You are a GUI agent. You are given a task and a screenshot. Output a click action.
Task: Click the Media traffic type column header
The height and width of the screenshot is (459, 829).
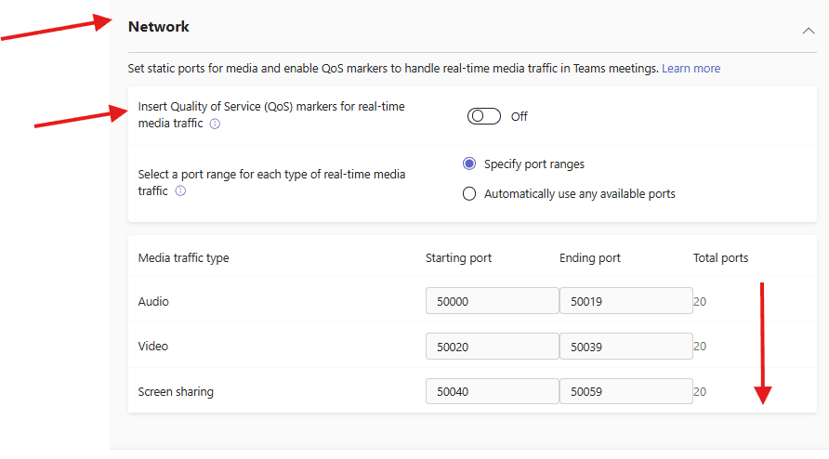click(183, 258)
